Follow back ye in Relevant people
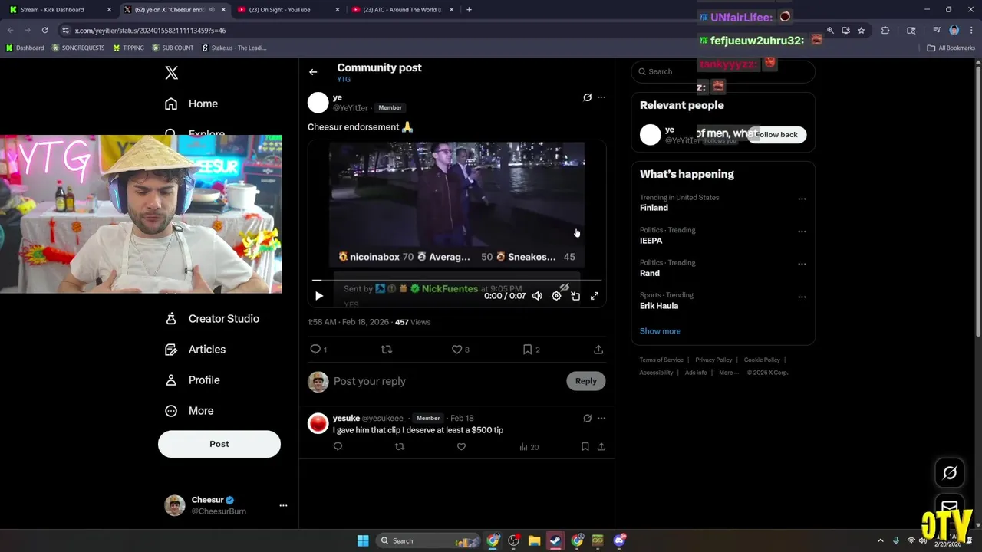Image resolution: width=982 pixels, height=552 pixels. [778, 134]
